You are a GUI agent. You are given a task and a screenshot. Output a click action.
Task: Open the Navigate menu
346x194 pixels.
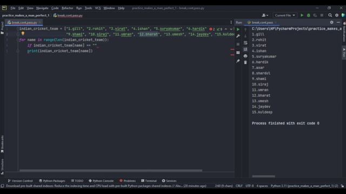coord(42,8)
